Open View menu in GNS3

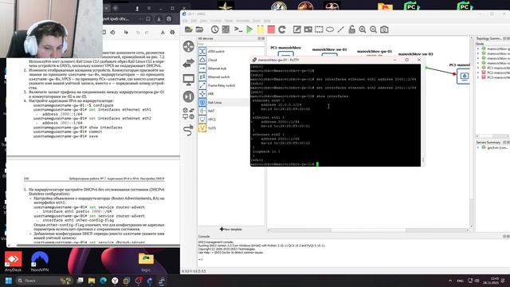[203, 21]
